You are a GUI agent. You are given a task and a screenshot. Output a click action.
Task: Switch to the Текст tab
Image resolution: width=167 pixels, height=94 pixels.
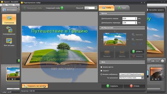click(x=122, y=8)
